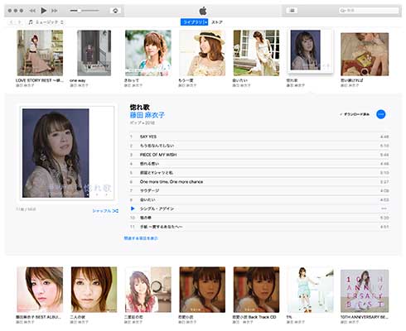Skip back with the rewind button
Viewport: 406px width, 331px height.
click(x=32, y=11)
